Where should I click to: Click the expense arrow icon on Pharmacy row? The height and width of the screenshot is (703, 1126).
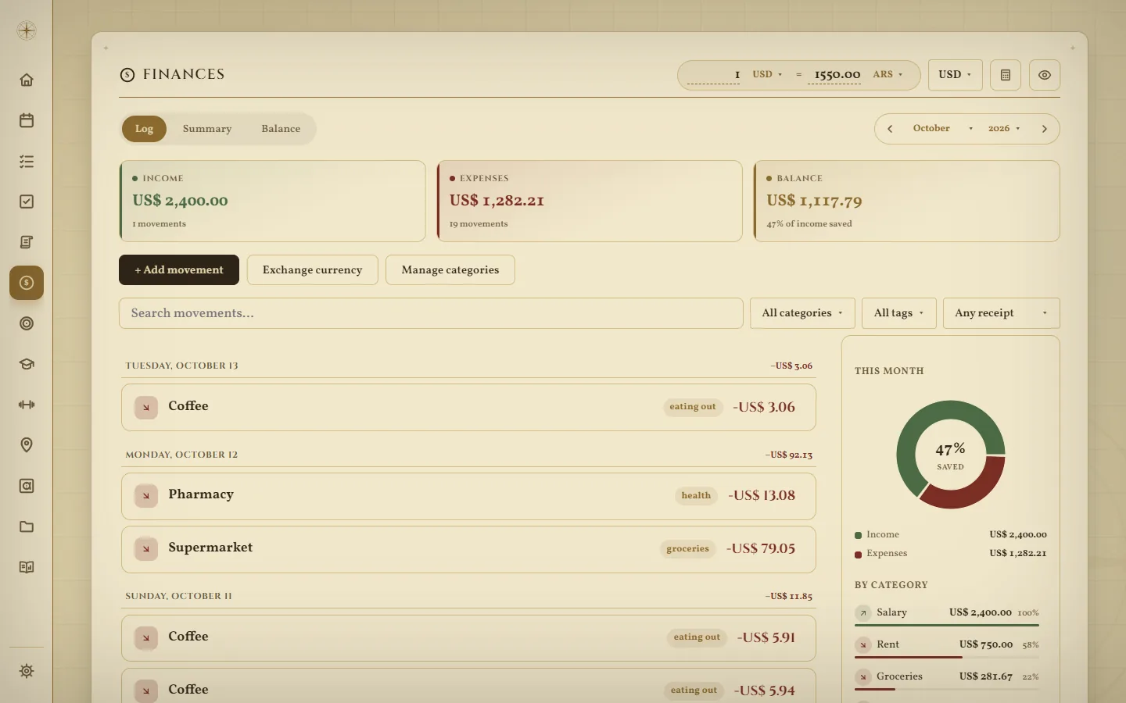pyautogui.click(x=146, y=496)
